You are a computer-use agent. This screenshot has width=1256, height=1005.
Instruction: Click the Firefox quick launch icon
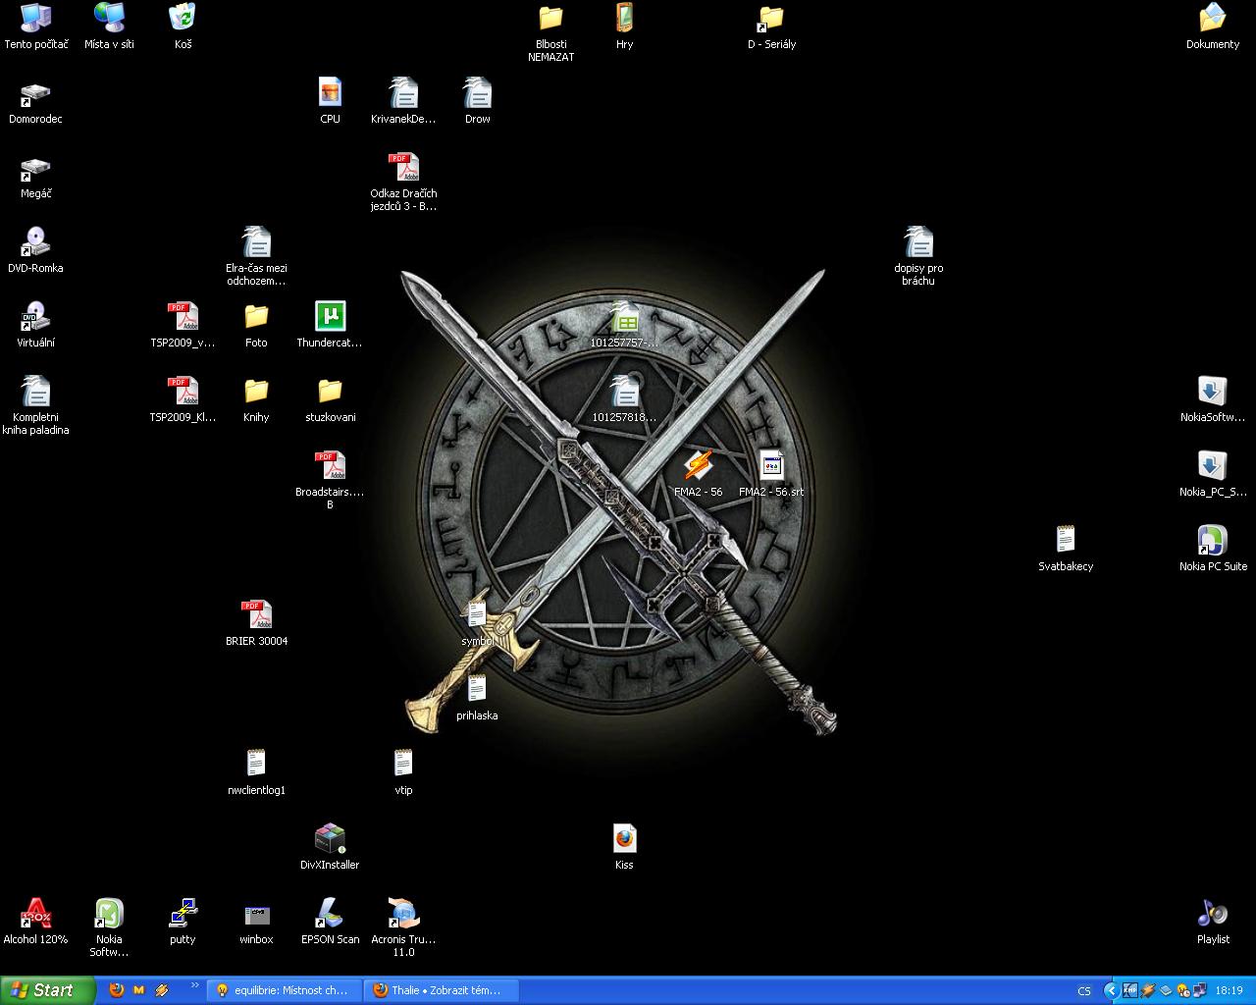coord(117,990)
